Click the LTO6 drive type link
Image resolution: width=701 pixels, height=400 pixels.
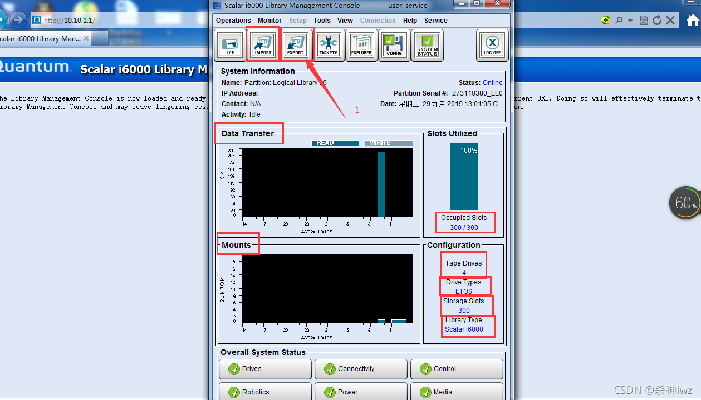click(464, 292)
